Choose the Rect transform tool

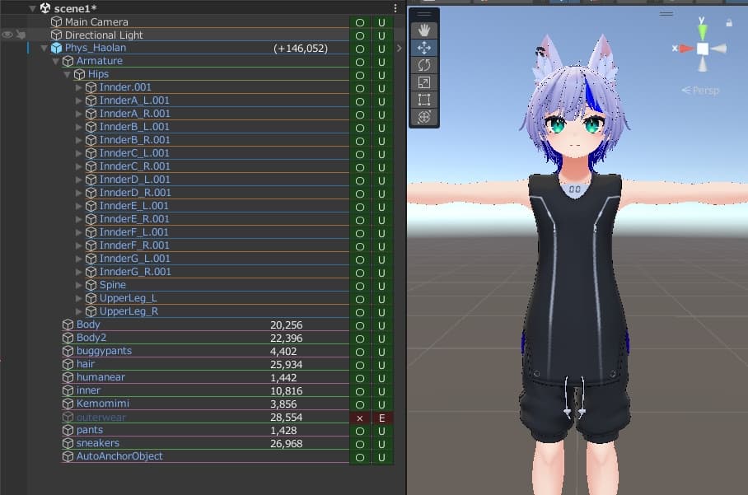423,100
